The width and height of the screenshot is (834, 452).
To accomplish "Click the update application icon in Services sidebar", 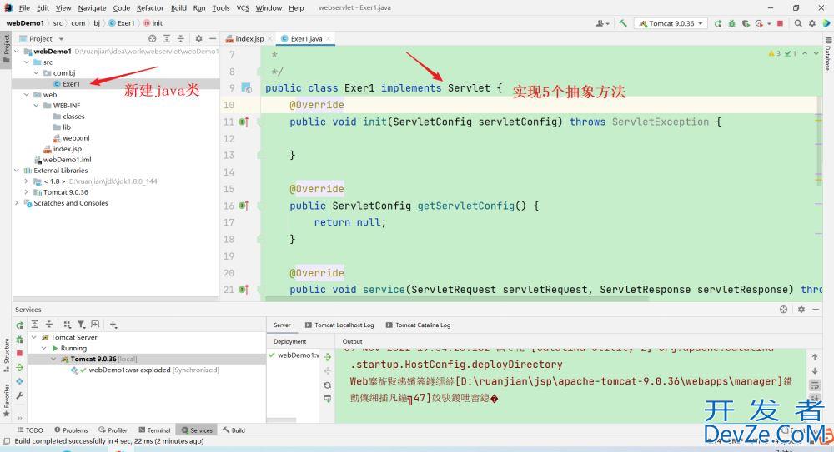I will click(20, 368).
